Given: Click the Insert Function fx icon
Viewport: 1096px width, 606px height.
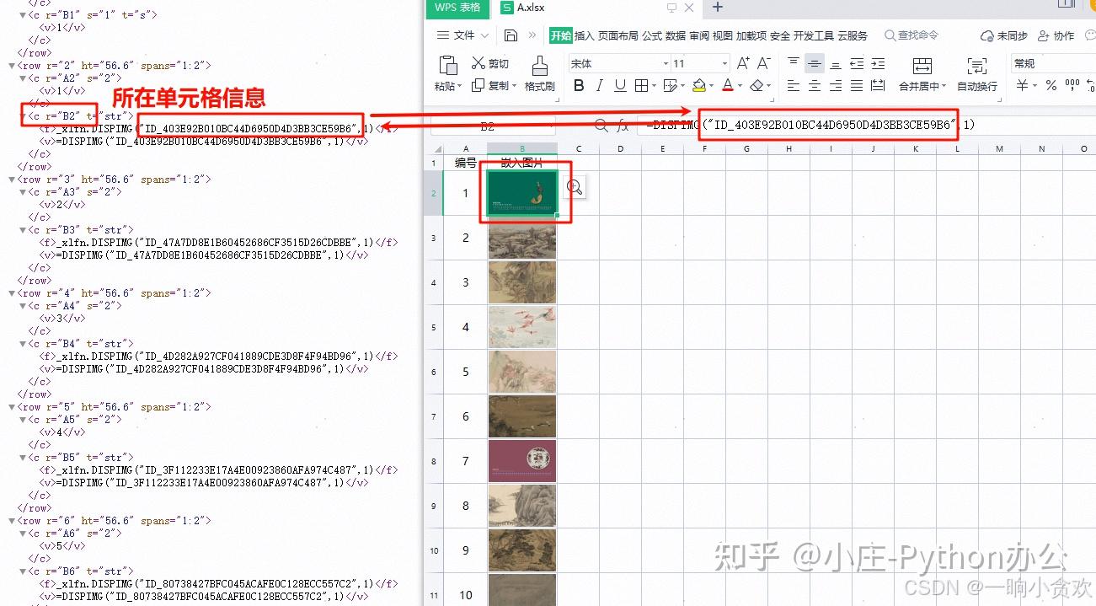Looking at the screenshot, I should (623, 125).
